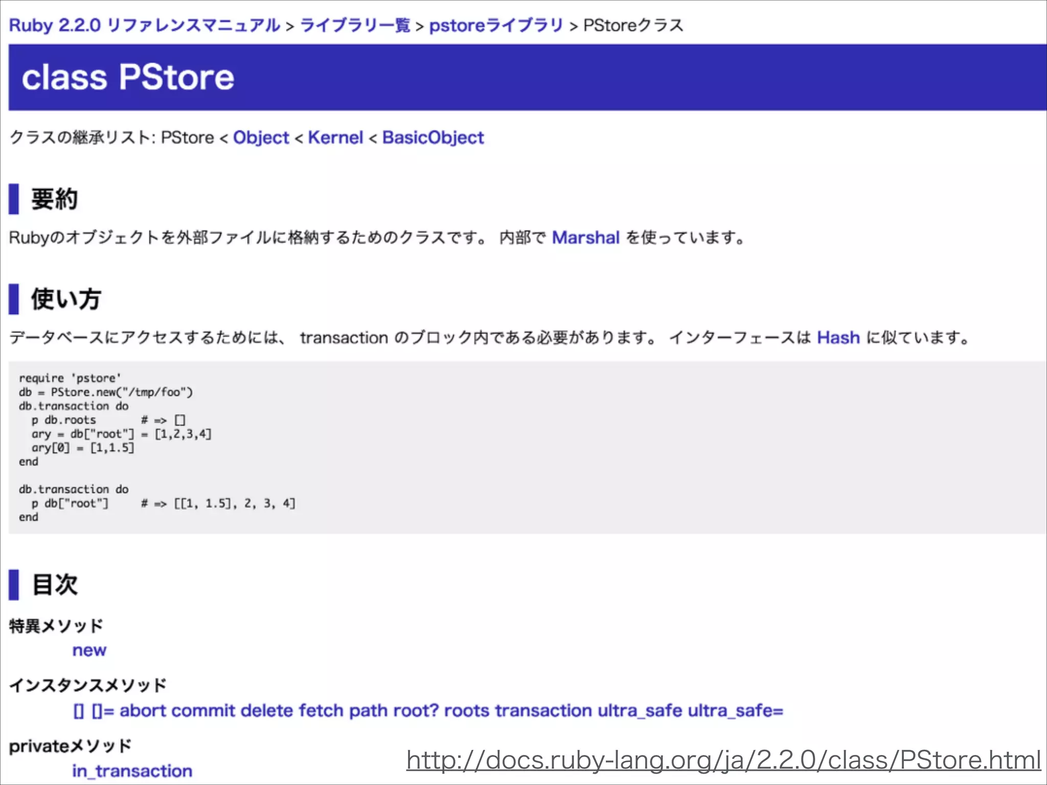Image resolution: width=1047 pixels, height=785 pixels.
Task: Jump to the delete method
Action: point(267,711)
